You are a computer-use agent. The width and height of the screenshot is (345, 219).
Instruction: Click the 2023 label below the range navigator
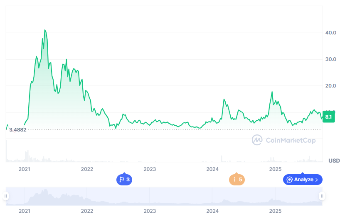pyautogui.click(x=150, y=211)
